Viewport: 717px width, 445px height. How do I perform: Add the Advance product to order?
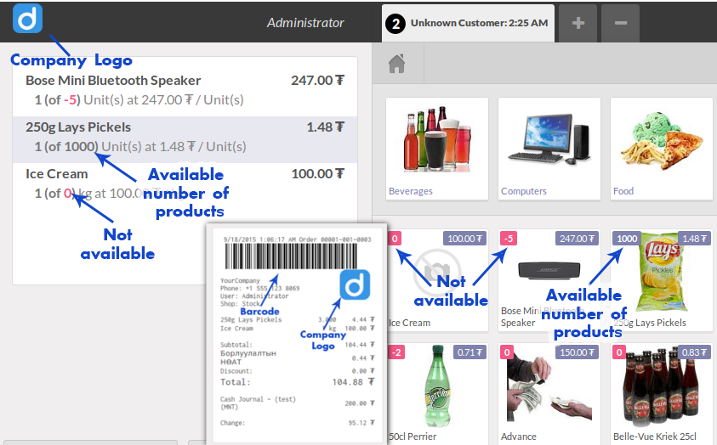549,394
